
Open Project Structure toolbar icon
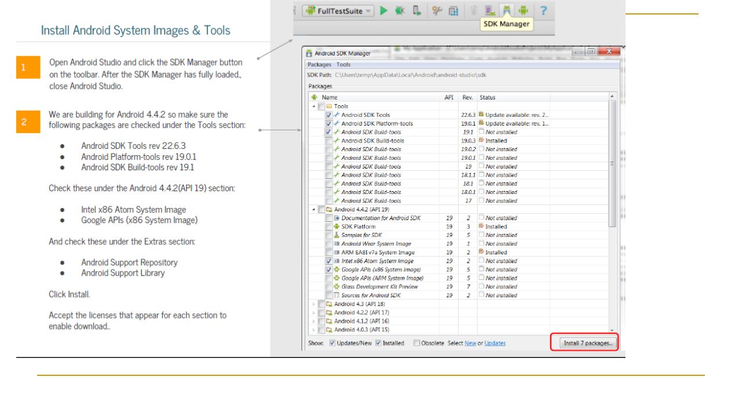click(x=454, y=10)
